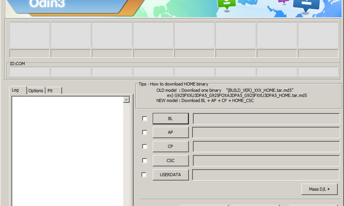Click the BL button to browse file

(x=171, y=118)
